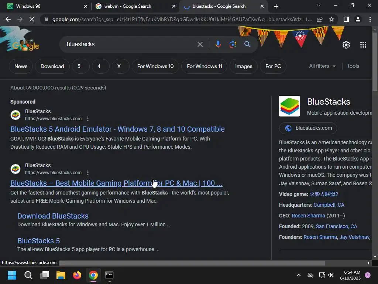Screen dimensions: 378x284
Task: Open BlueStacks 5 Android Emulator ad link
Action: [x=117, y=129]
